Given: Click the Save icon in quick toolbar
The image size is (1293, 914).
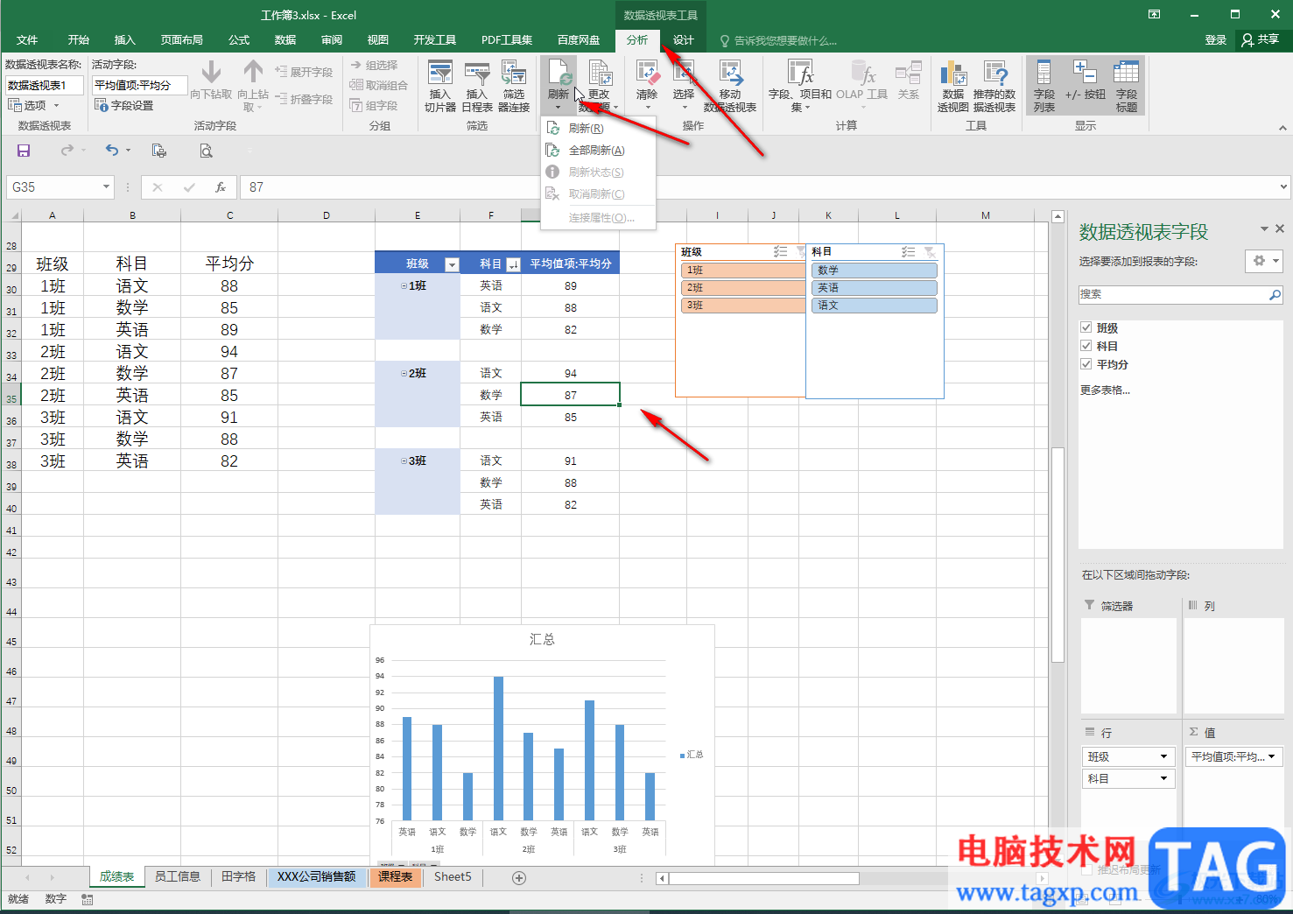Looking at the screenshot, I should pyautogui.click(x=24, y=151).
